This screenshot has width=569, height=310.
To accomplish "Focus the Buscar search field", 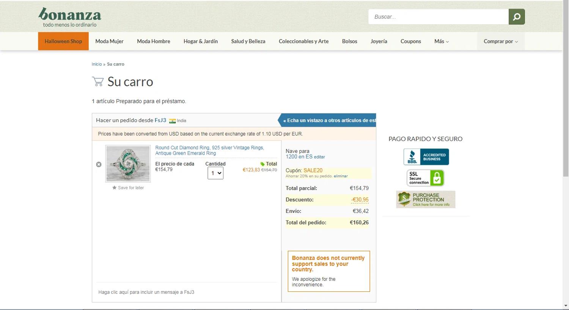I will point(439,17).
